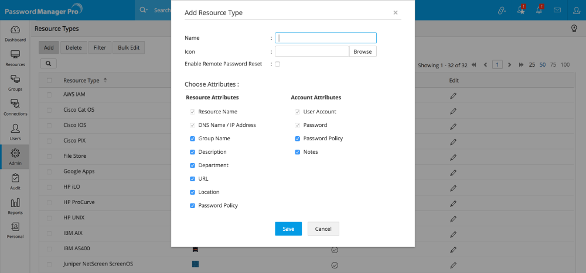Viewport: 586px width, 273px height.
Task: Open the user profile icon in header
Action: tap(577, 11)
